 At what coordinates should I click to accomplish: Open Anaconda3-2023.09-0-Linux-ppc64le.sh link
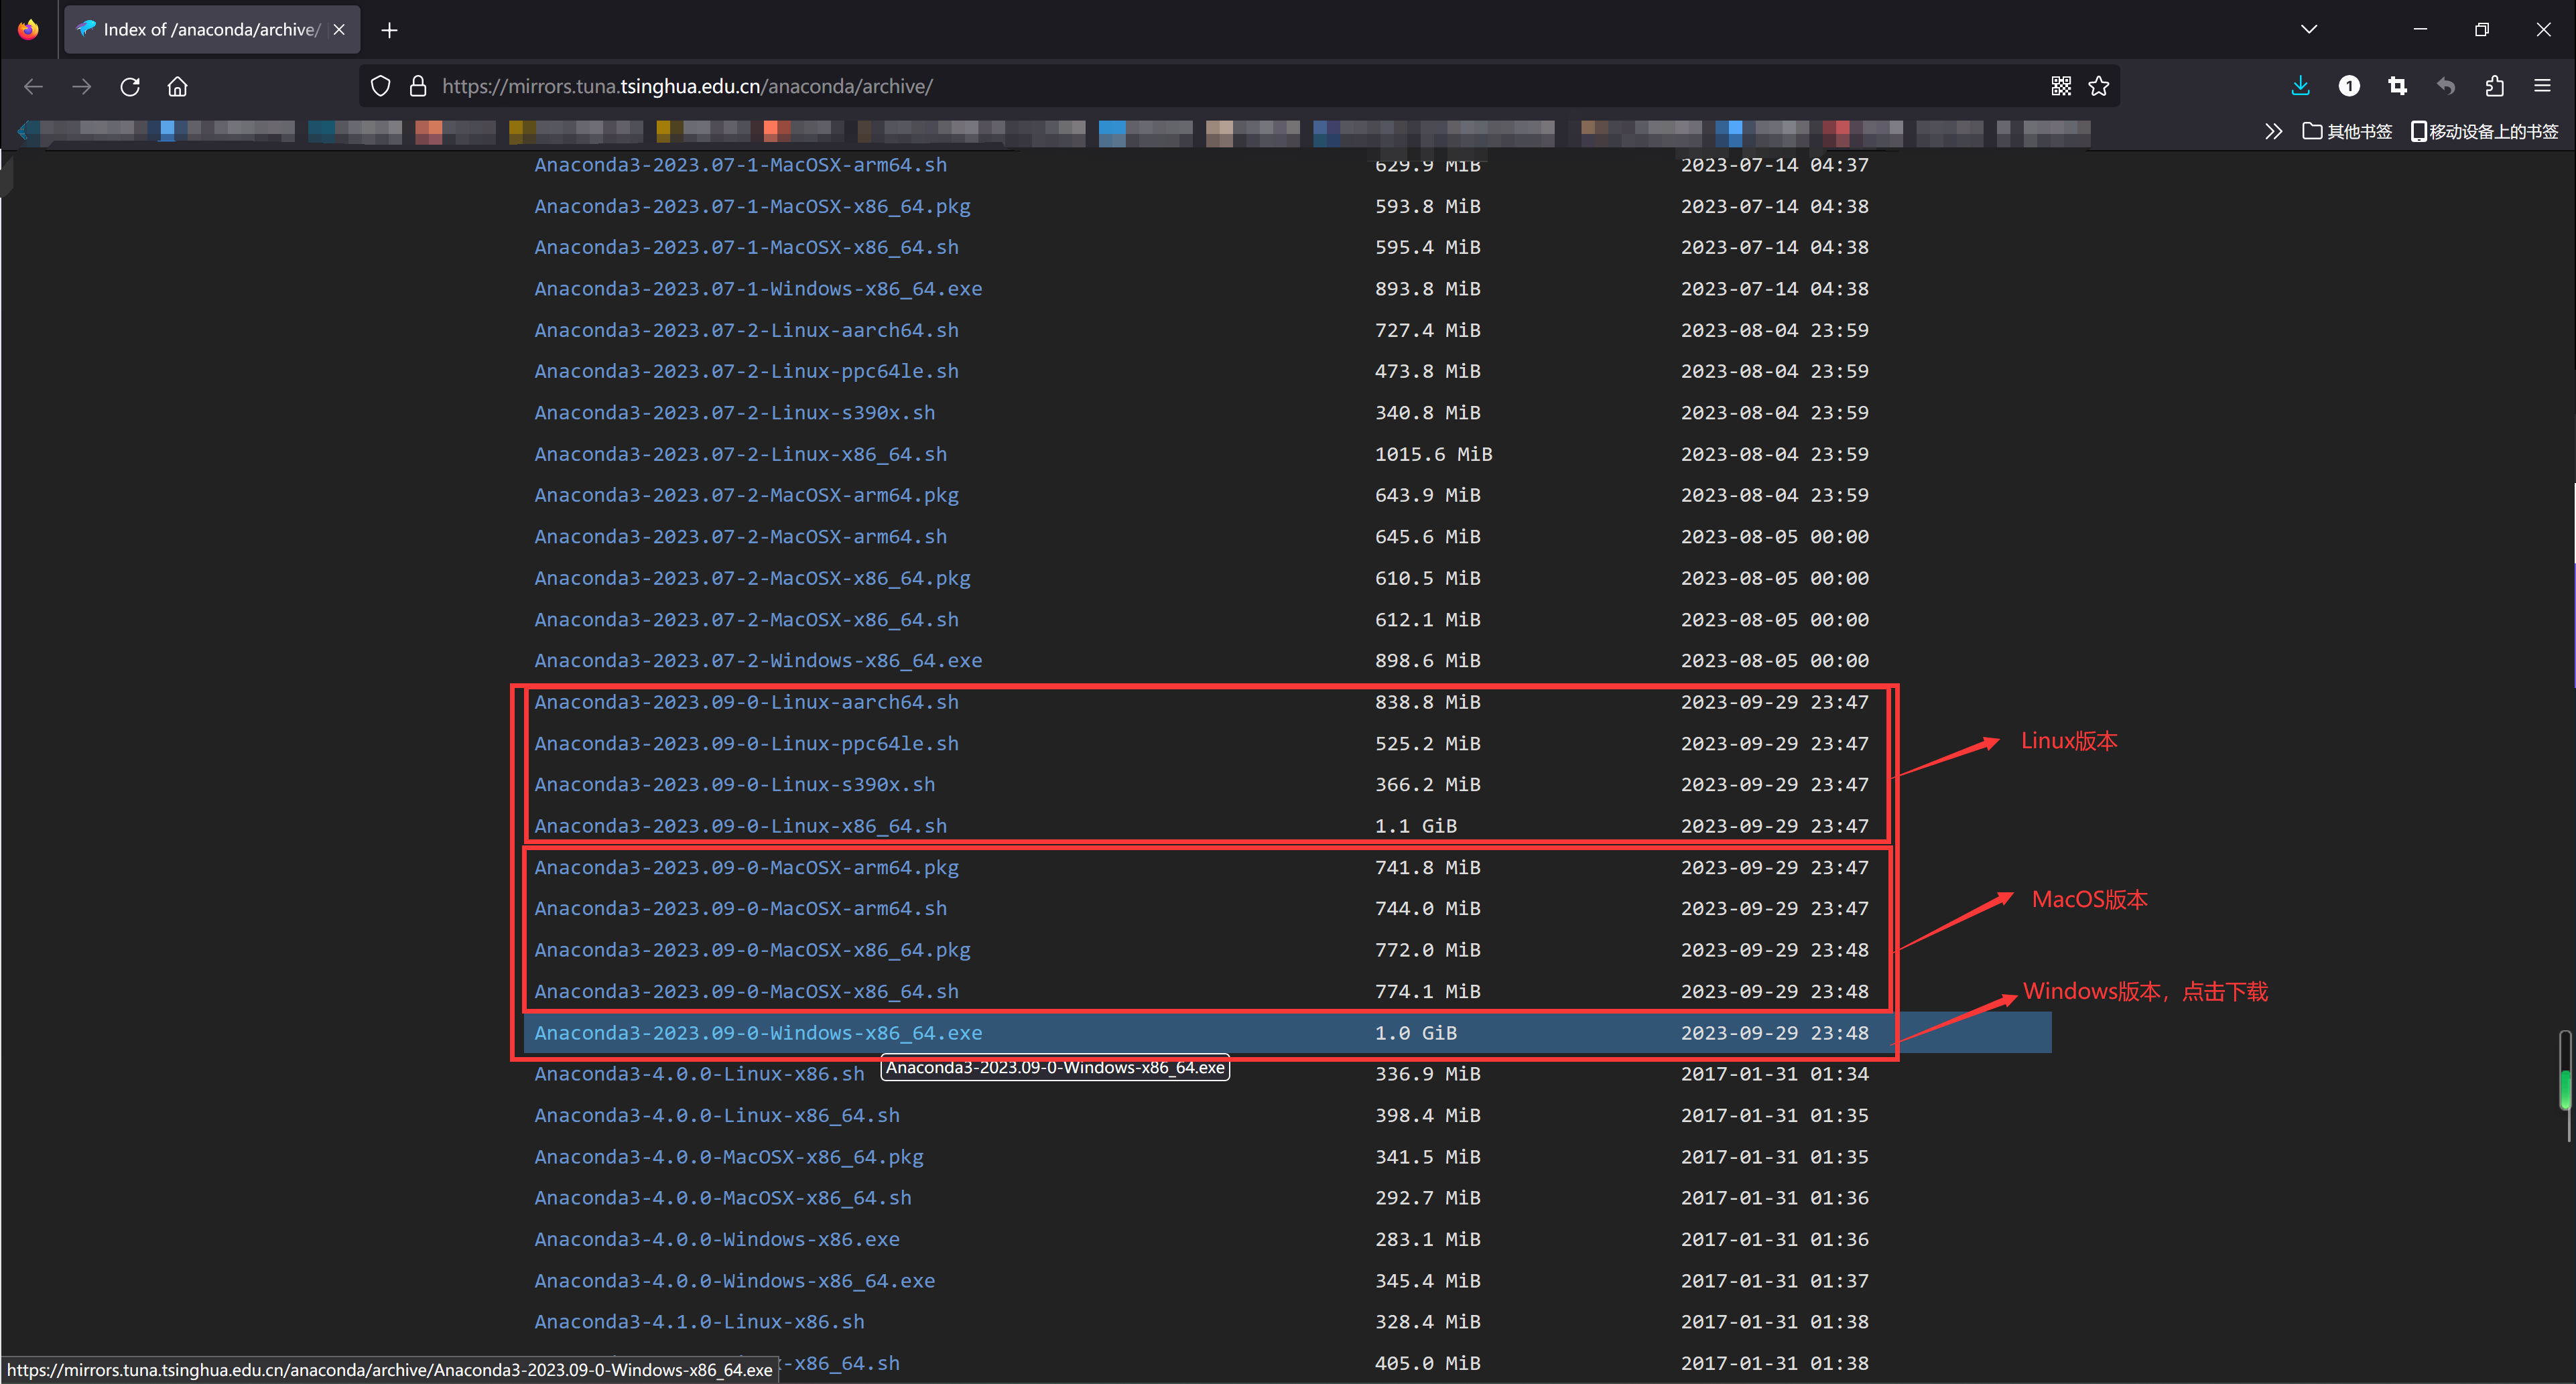(746, 744)
